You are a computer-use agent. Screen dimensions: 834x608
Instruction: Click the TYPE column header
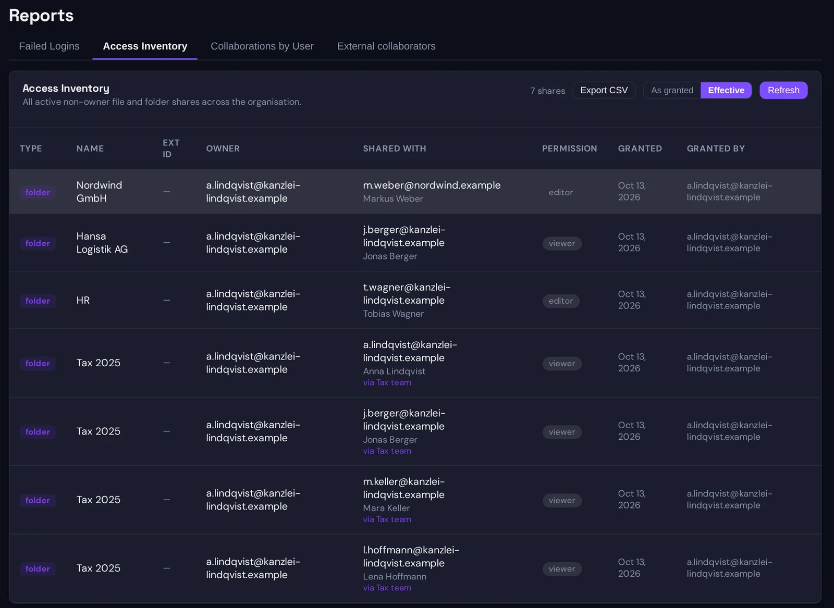pos(31,148)
